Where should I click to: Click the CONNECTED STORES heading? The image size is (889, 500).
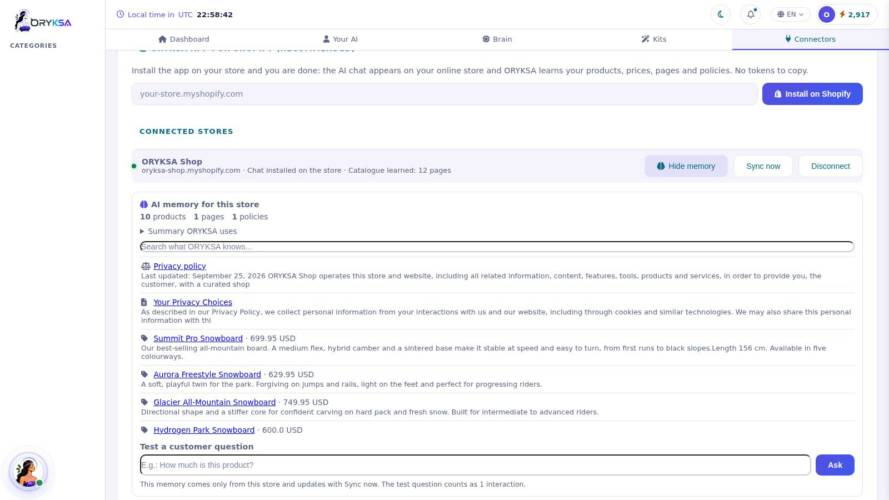click(x=186, y=132)
